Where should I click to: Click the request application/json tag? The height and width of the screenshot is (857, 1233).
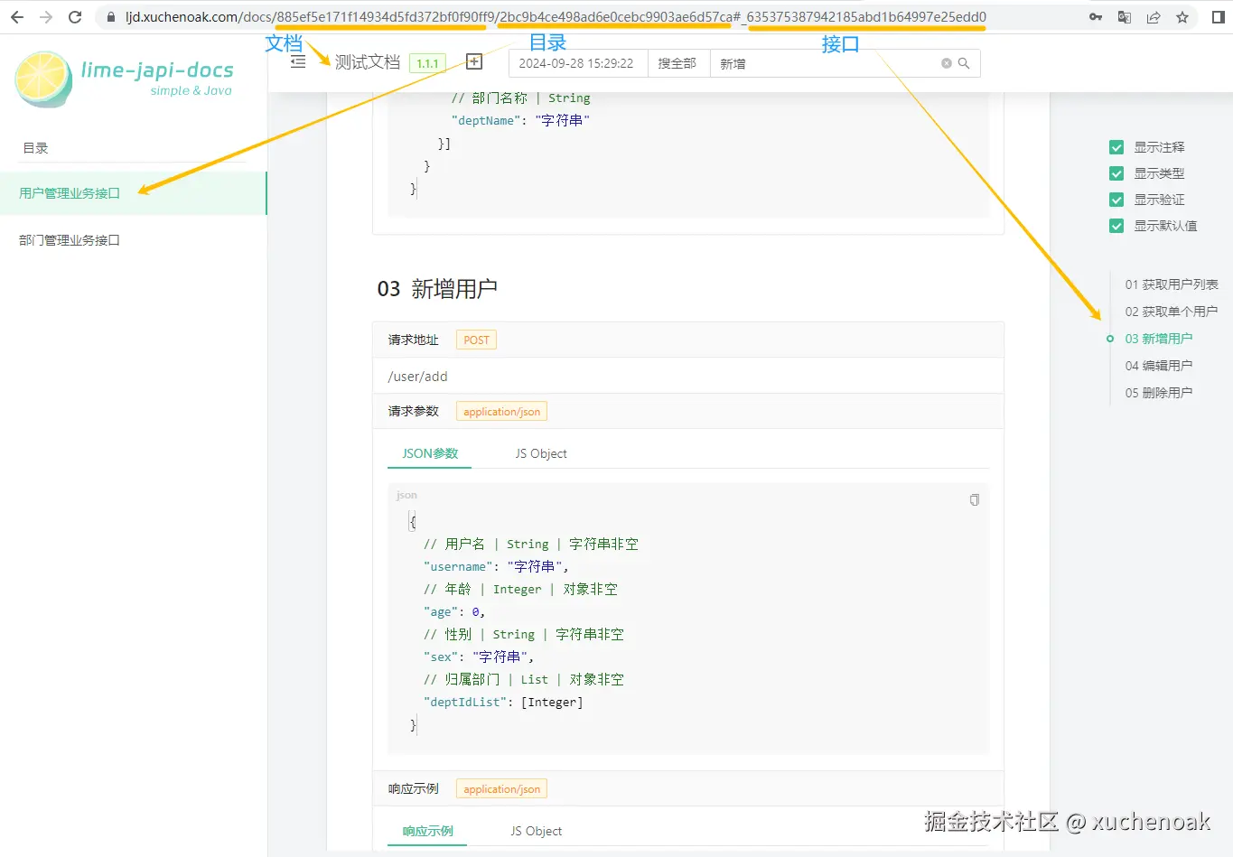tap(501, 412)
